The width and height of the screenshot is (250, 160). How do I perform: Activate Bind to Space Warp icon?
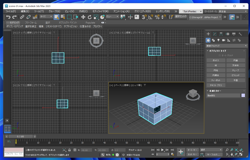(x=35, y=17)
